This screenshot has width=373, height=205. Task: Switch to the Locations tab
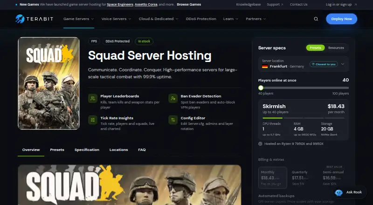tap(119, 150)
